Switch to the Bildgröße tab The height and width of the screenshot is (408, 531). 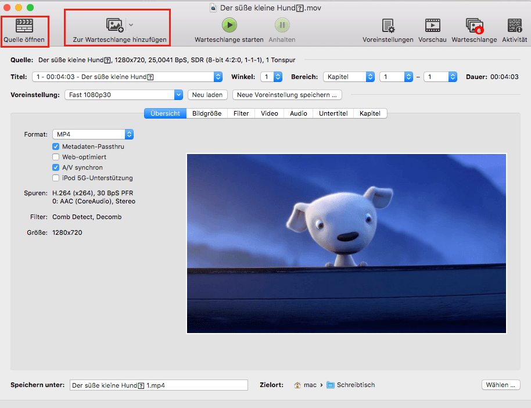(207, 113)
